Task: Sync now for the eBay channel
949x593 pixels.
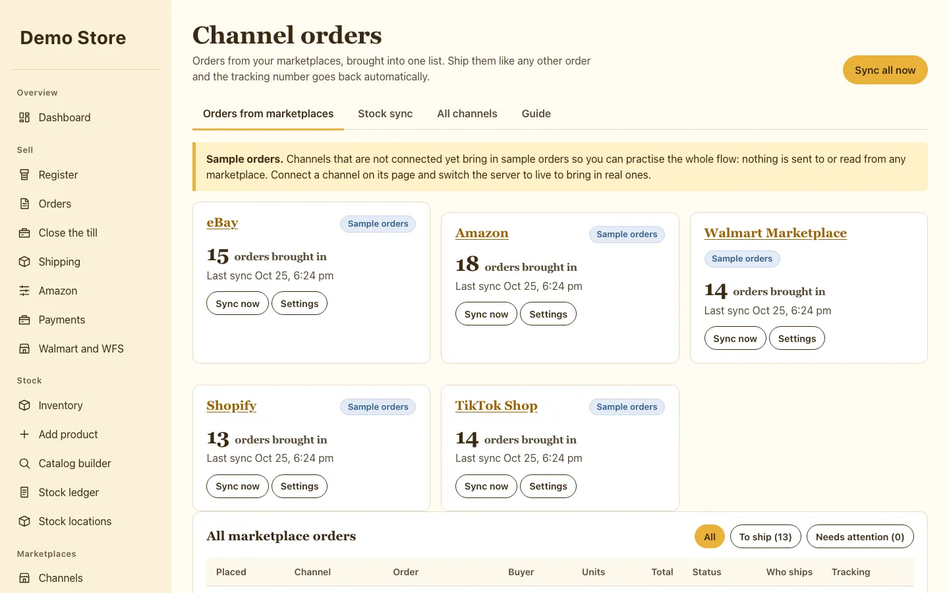Action: click(237, 303)
